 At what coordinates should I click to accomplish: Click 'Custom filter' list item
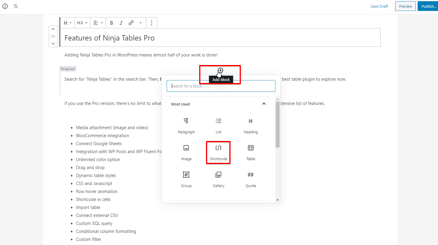point(88,239)
